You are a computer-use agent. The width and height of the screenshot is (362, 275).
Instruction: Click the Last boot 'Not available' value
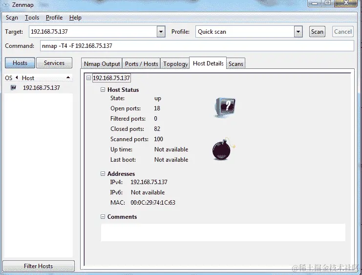point(171,160)
